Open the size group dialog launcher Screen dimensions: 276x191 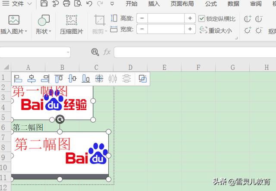tap(236, 38)
